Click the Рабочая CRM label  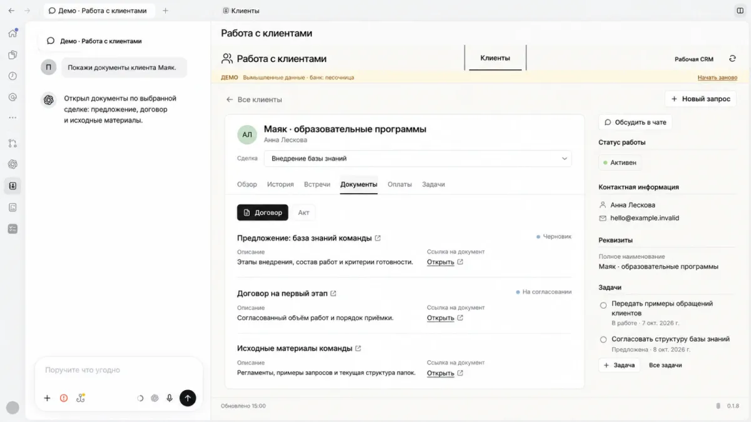point(694,59)
